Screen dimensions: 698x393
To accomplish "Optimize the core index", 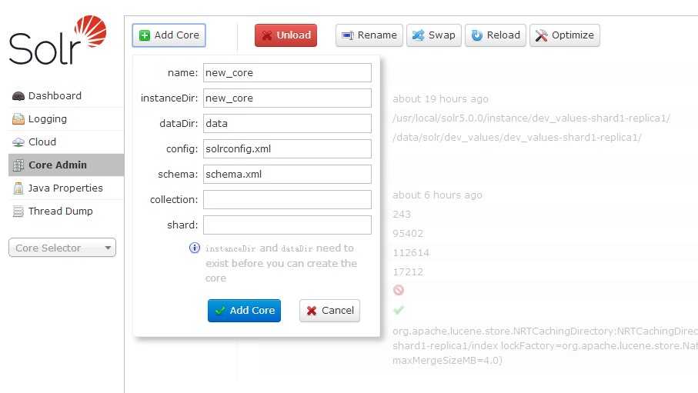I will 564,35.
